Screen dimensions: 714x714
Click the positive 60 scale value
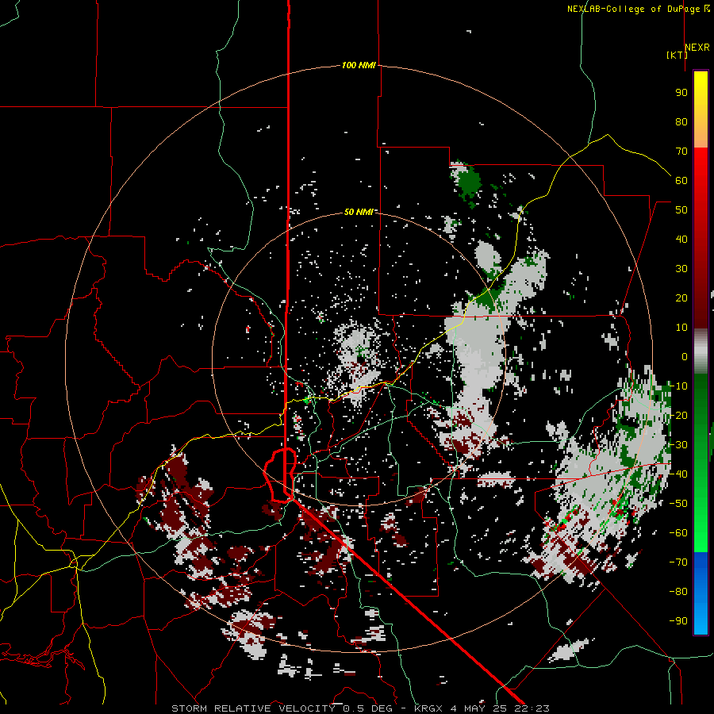pos(681,181)
